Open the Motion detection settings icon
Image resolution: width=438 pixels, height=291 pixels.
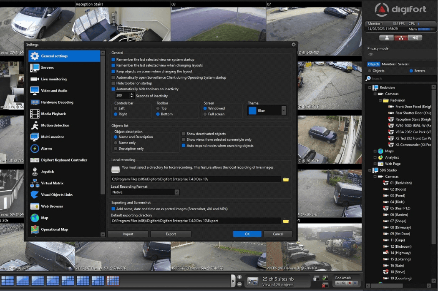coord(35,125)
